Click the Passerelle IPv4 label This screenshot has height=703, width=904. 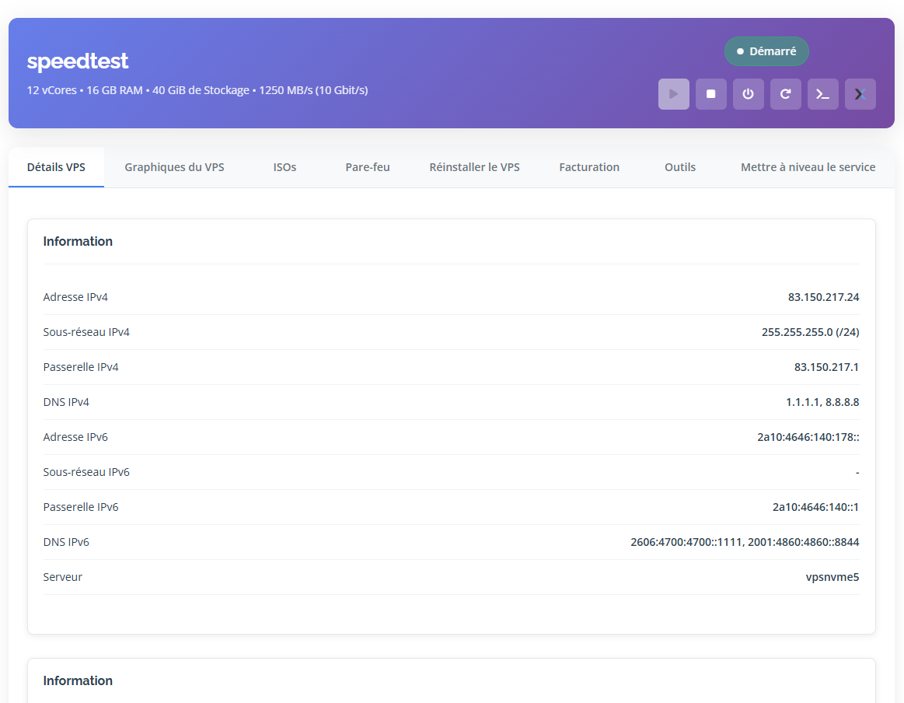coord(81,367)
